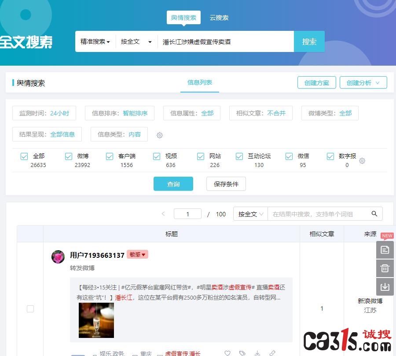Select the 信息列表 tab
This screenshot has height=356, width=396.
(199, 82)
